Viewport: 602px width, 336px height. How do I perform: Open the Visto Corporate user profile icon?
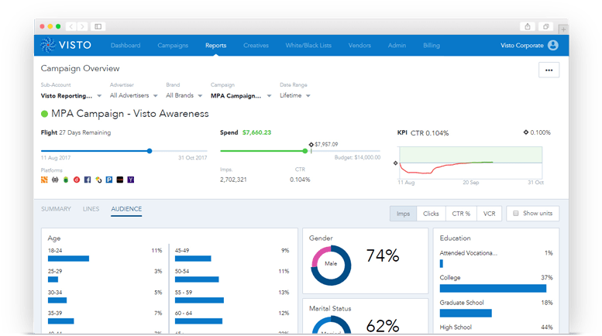point(552,46)
